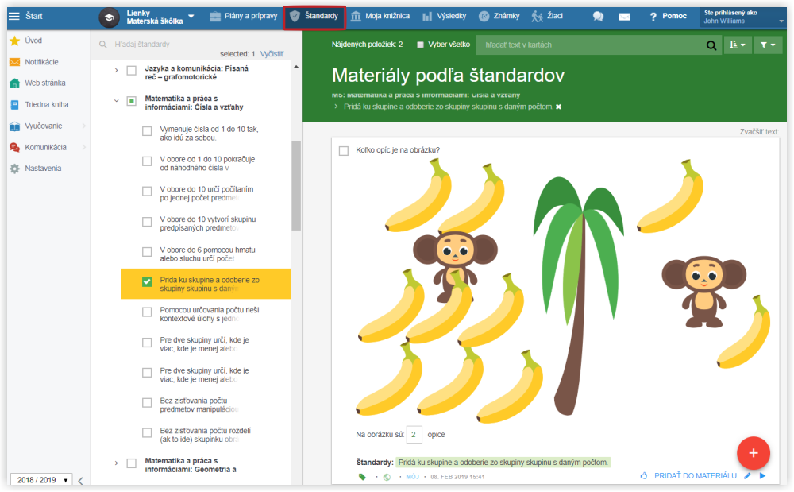
Task: Enable the Vyber všetko checkbox
Action: point(420,45)
